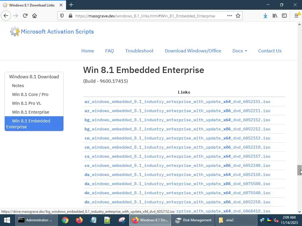Open the aria2 folder window
The image size is (302, 226).
pyautogui.click(x=236, y=220)
